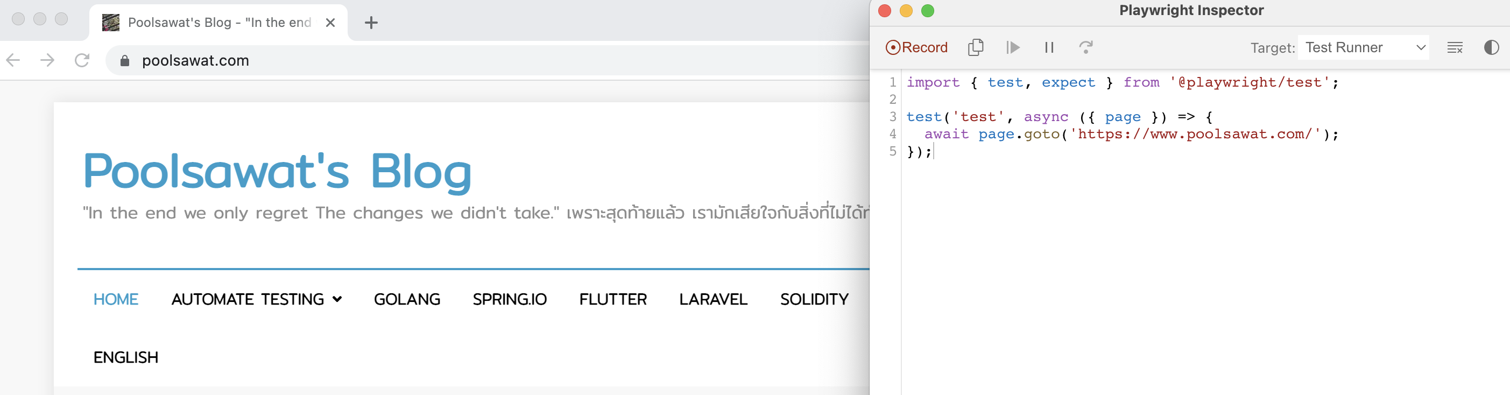Screen dimensions: 1510x395
Task: Open the ENGLISH menu item
Action: pos(125,357)
